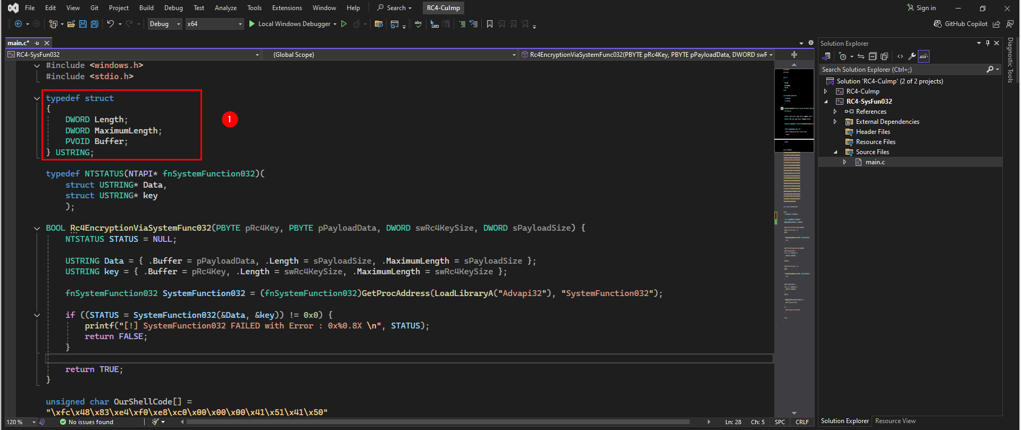This screenshot has height=430, width=1021.
Task: Switch between solutions and folder views icon
Action: (x=827, y=56)
